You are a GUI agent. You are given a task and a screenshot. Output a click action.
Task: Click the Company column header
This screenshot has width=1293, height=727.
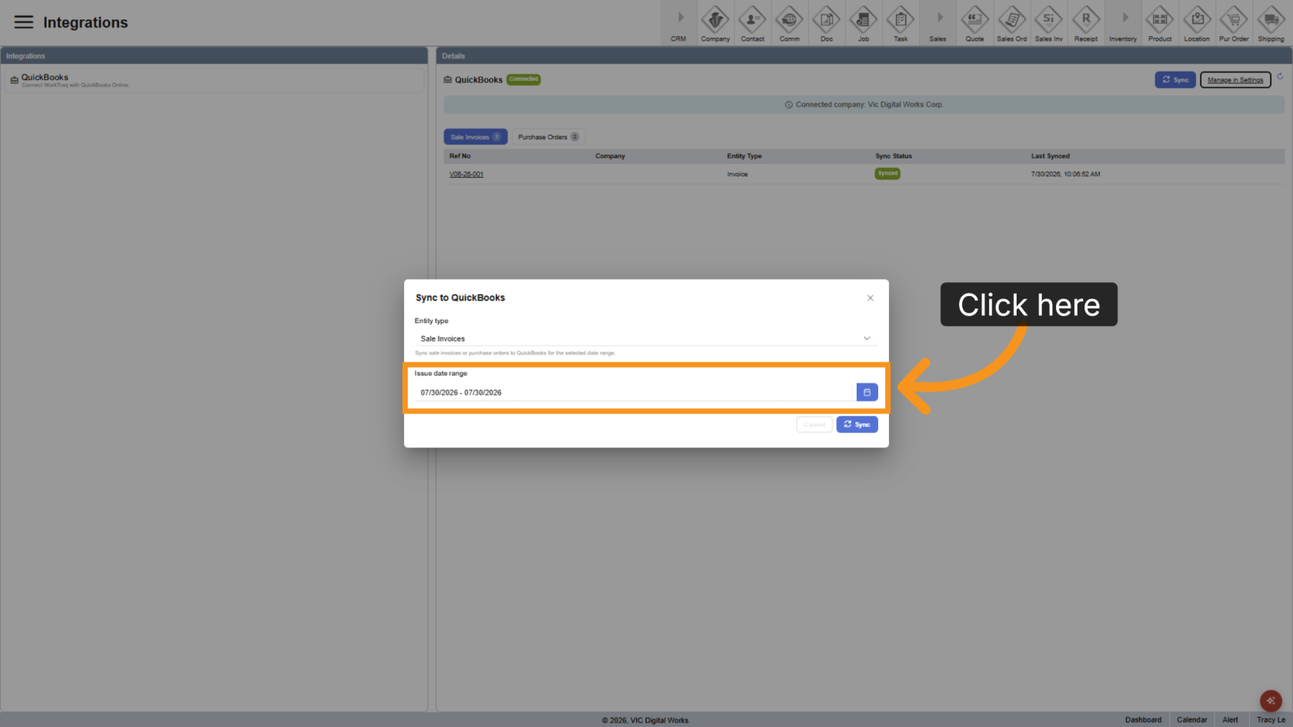[610, 156]
